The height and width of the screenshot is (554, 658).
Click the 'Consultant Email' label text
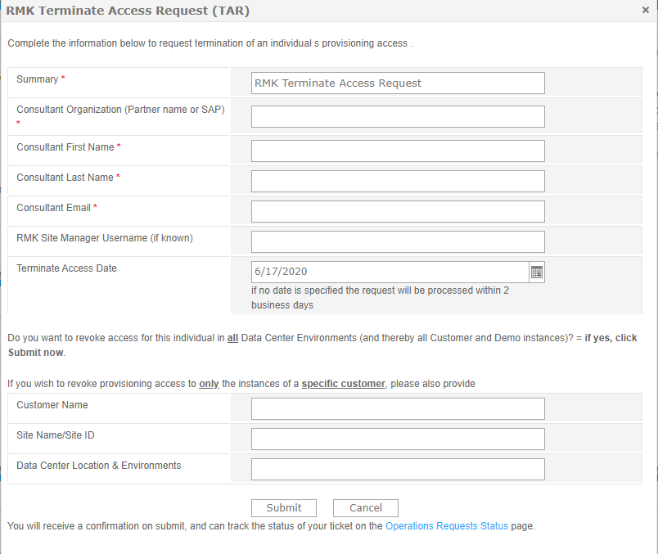coord(54,207)
